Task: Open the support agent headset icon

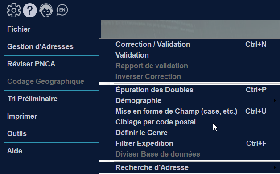Action: 46,10
